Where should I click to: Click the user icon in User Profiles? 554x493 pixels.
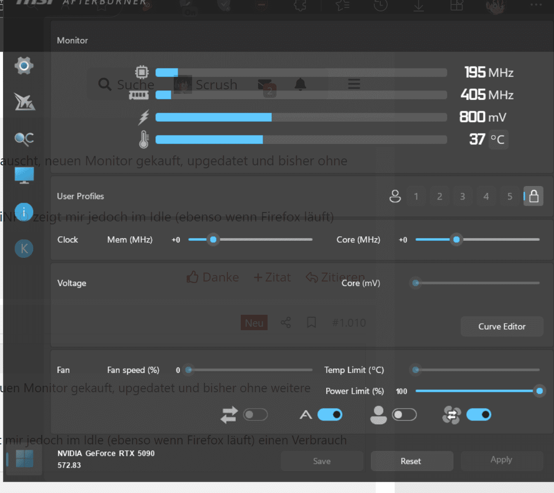coord(395,197)
